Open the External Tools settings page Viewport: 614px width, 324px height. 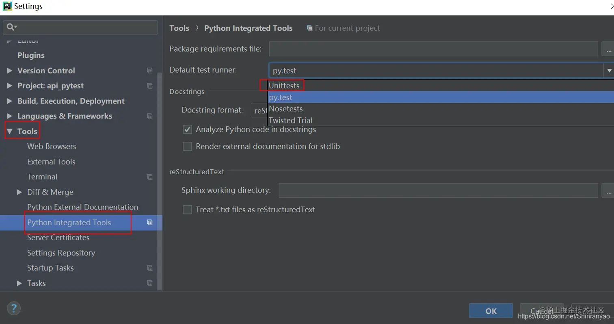(x=51, y=162)
